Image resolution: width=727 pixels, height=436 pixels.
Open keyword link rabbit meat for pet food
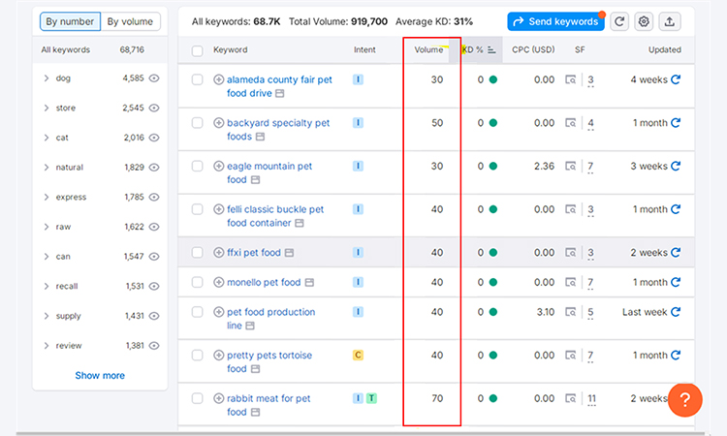coord(269,405)
